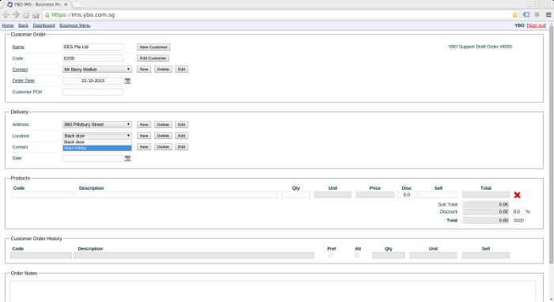The height and width of the screenshot is (302, 554).
Task: Click the Back menu link
Action: click(x=23, y=25)
